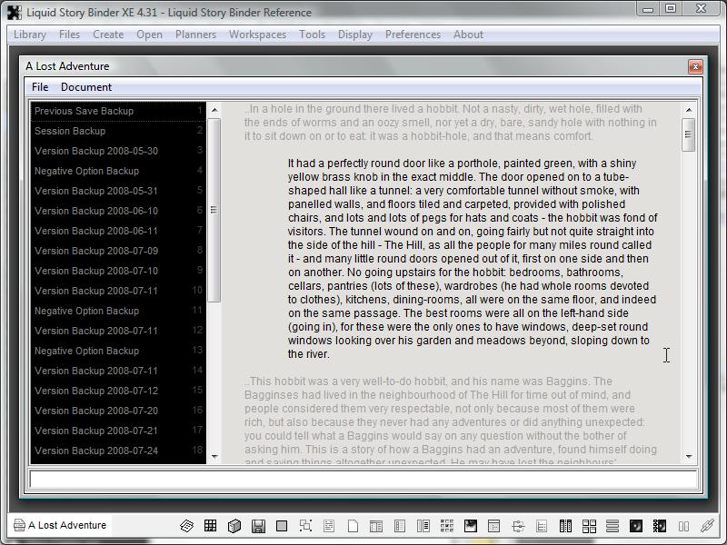Open the Document menu in A Lost Adventure
727x545 pixels.
pos(86,87)
